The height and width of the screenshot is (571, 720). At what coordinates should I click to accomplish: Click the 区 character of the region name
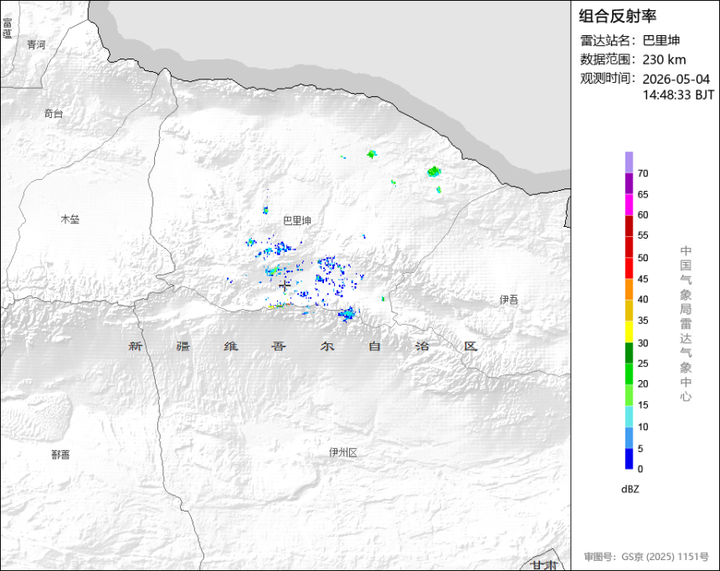tap(471, 346)
